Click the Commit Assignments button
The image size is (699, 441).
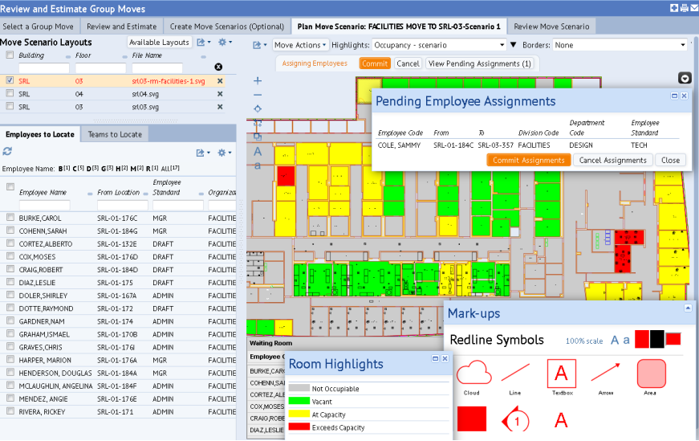coord(528,160)
